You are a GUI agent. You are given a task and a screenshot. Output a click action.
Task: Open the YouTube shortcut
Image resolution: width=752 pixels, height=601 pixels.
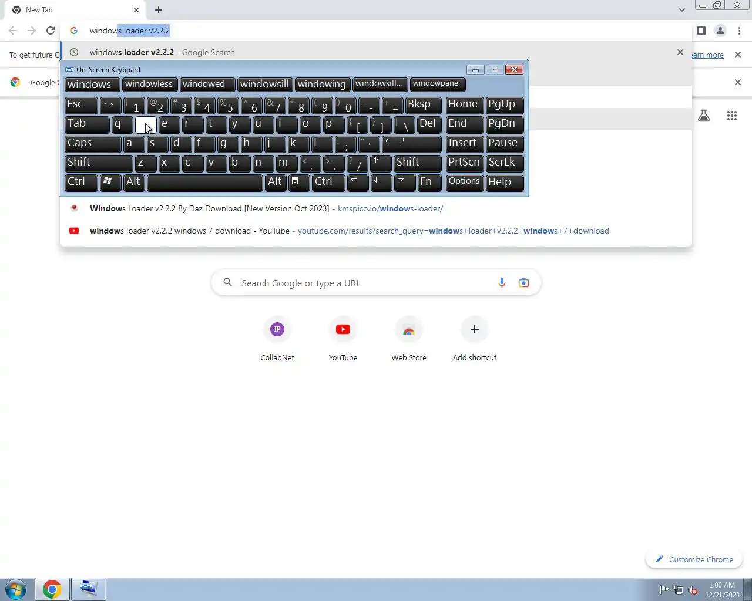[x=343, y=339]
